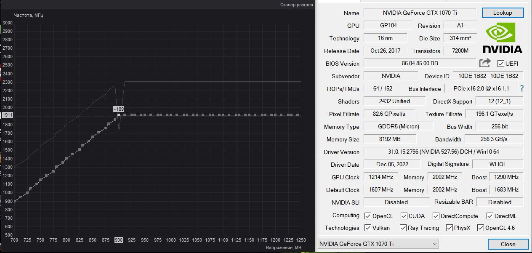Image resolution: width=532 pixels, height=253 pixels.
Task: Click the curve point at 800 mV
Action: (66, 159)
